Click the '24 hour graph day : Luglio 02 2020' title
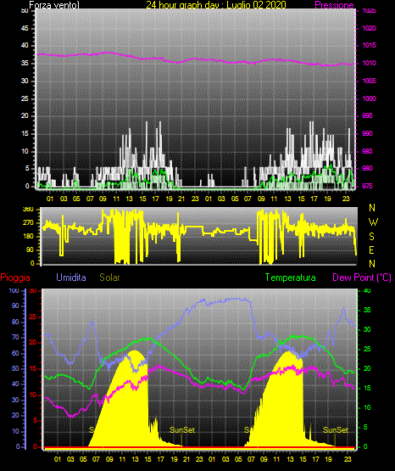The height and width of the screenshot is (471, 395). pos(216,5)
